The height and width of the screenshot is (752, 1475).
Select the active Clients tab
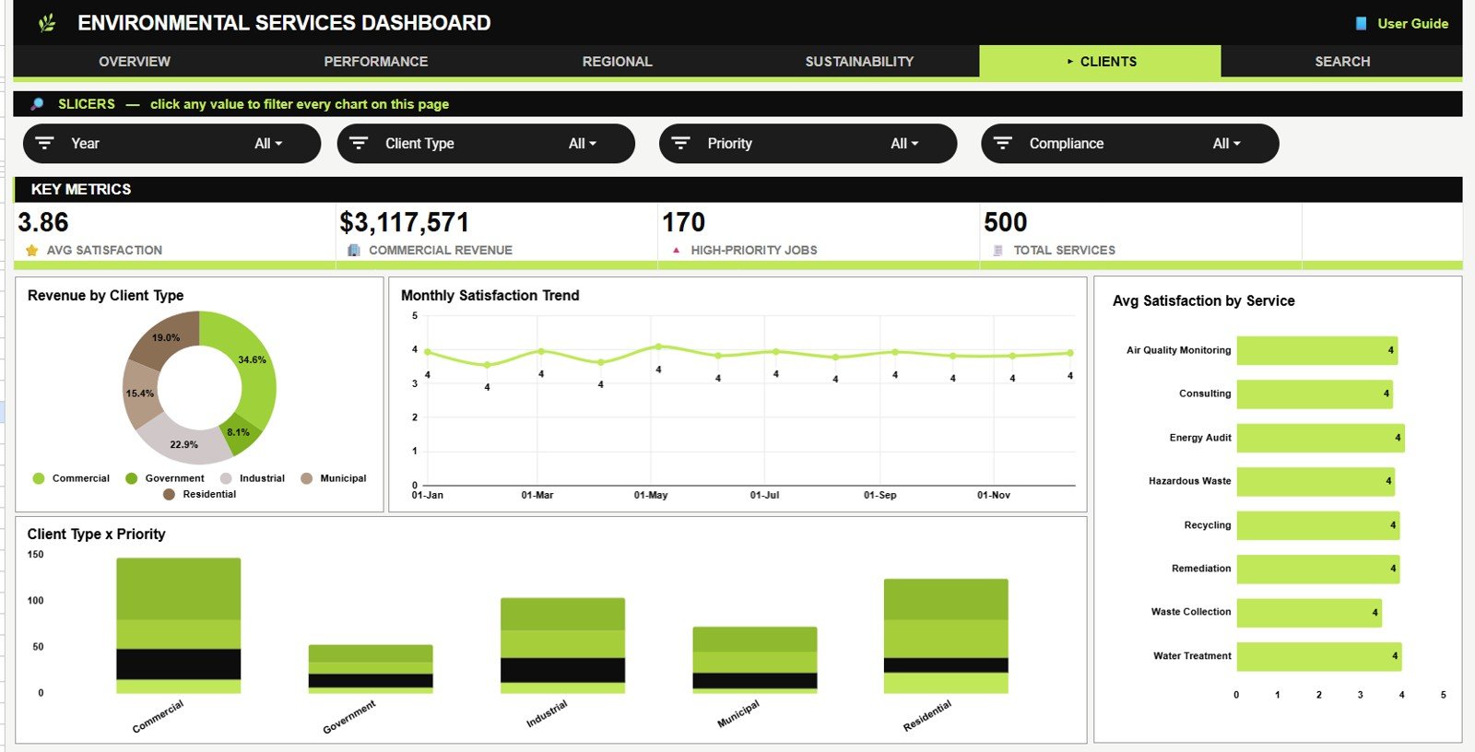(1101, 62)
